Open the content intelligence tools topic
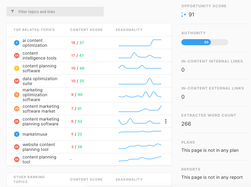Viewport: 251px width, 187px height. coord(39,56)
